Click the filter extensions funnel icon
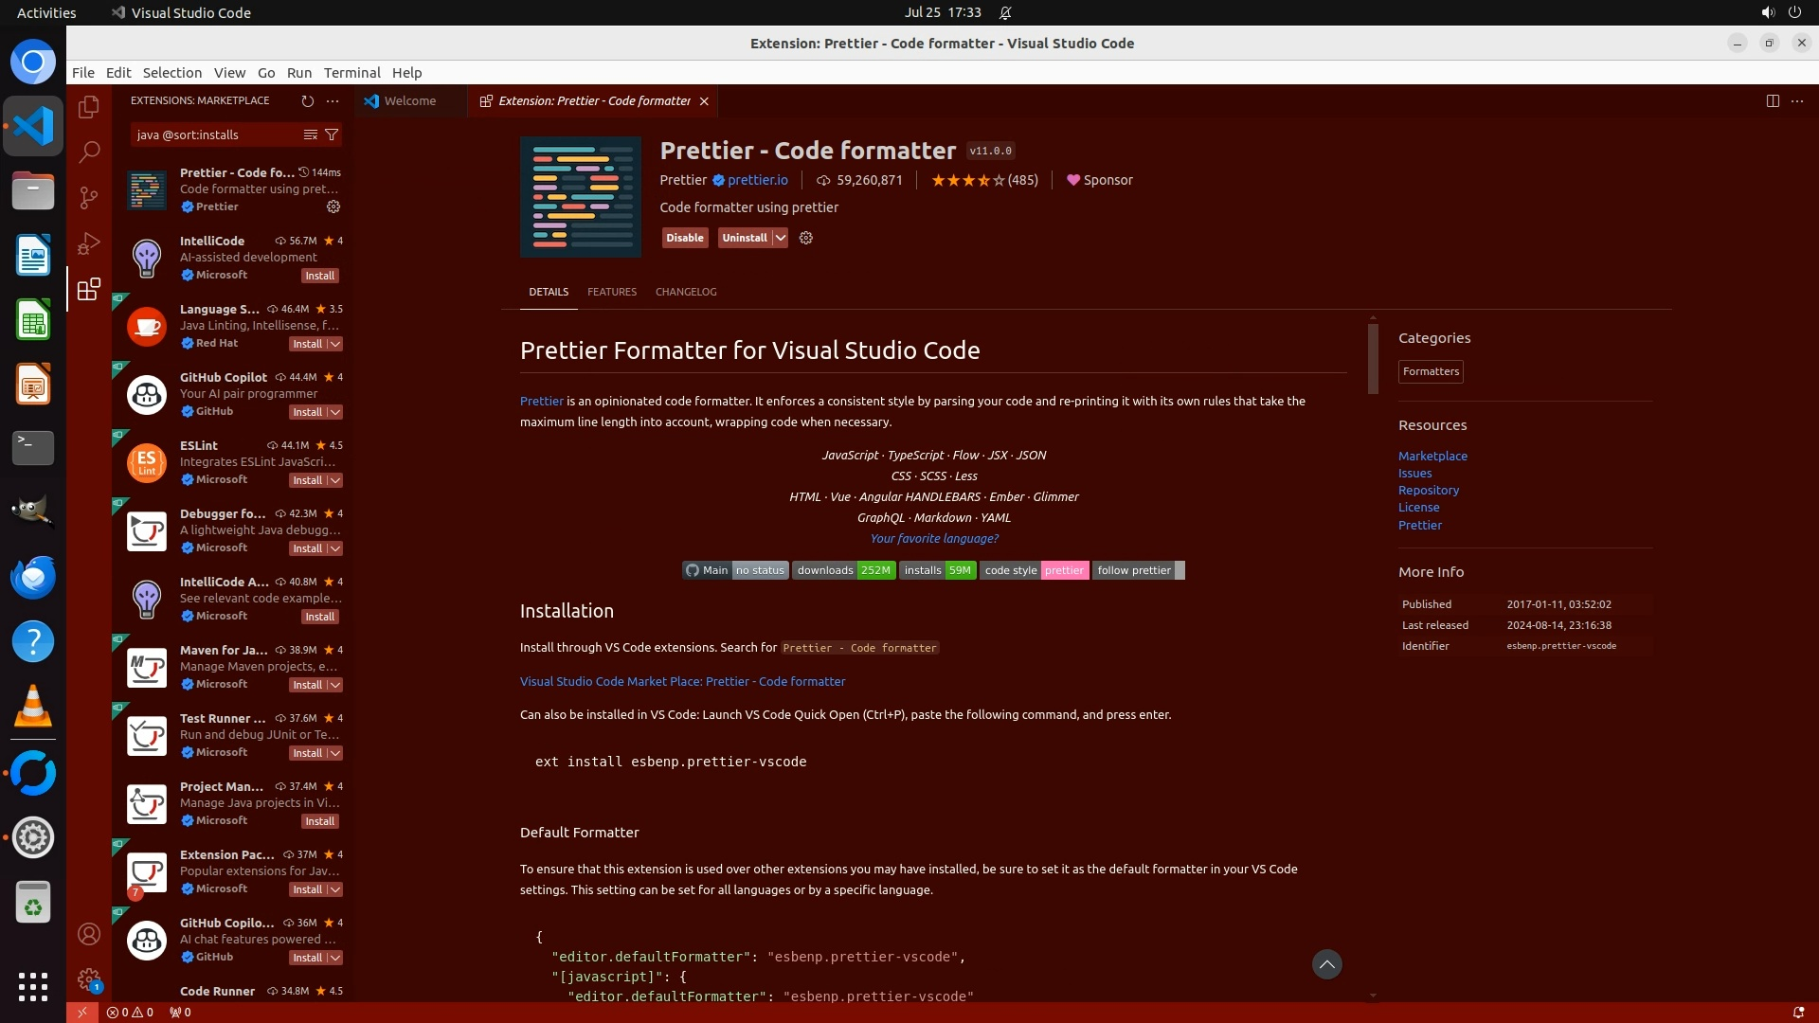1819x1023 pixels. [332, 135]
